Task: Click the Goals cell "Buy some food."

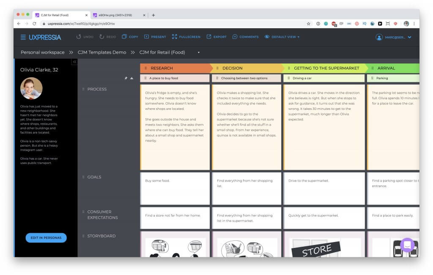Action: pyautogui.click(x=175, y=188)
